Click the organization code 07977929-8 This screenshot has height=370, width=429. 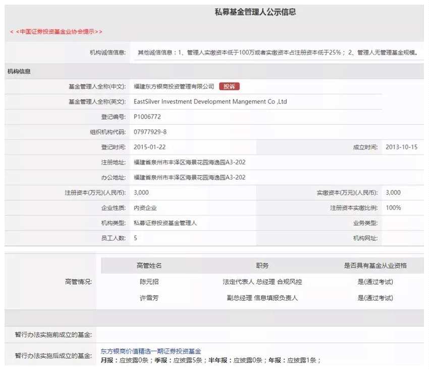pyautogui.click(x=150, y=132)
